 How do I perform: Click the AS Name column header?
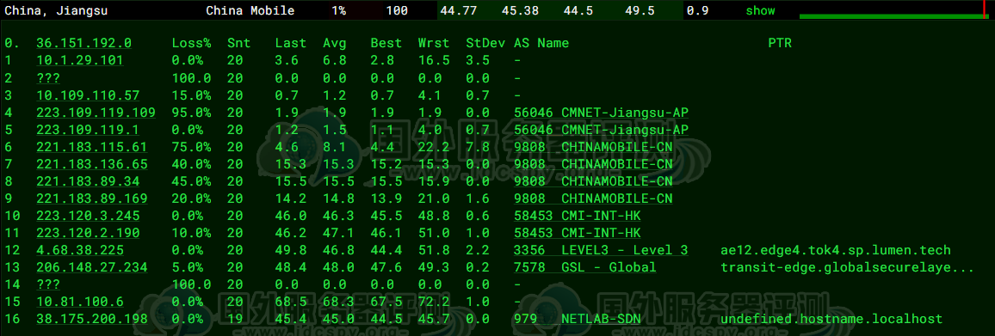[541, 43]
